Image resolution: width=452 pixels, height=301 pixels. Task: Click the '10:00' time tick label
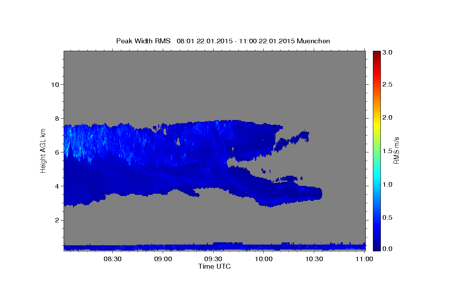tap(264, 259)
